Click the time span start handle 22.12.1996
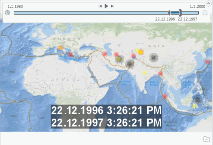The height and width of the screenshot is (145, 213). (169, 13)
